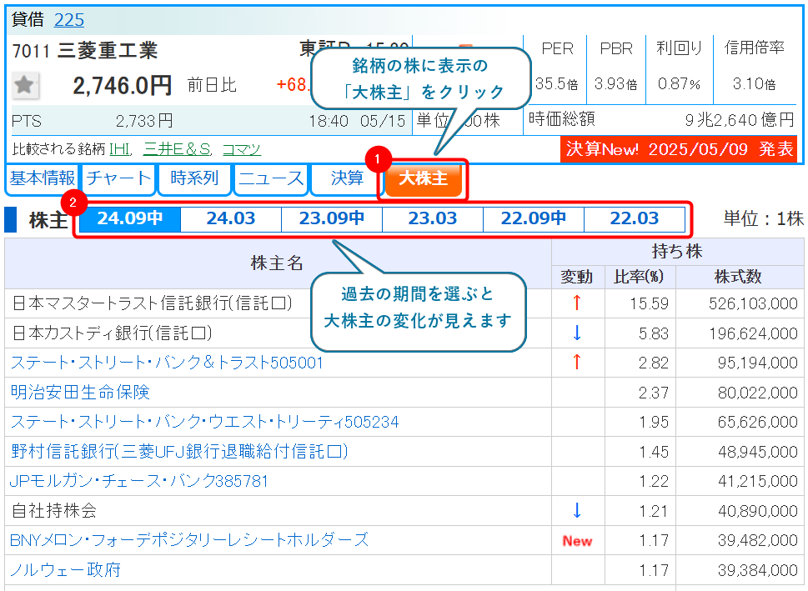Image resolution: width=808 pixels, height=591 pixels.
Task: Click the PTS price 2,733円
Action: [x=144, y=121]
